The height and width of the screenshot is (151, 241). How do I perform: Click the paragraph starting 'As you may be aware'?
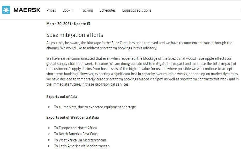click(x=139, y=46)
